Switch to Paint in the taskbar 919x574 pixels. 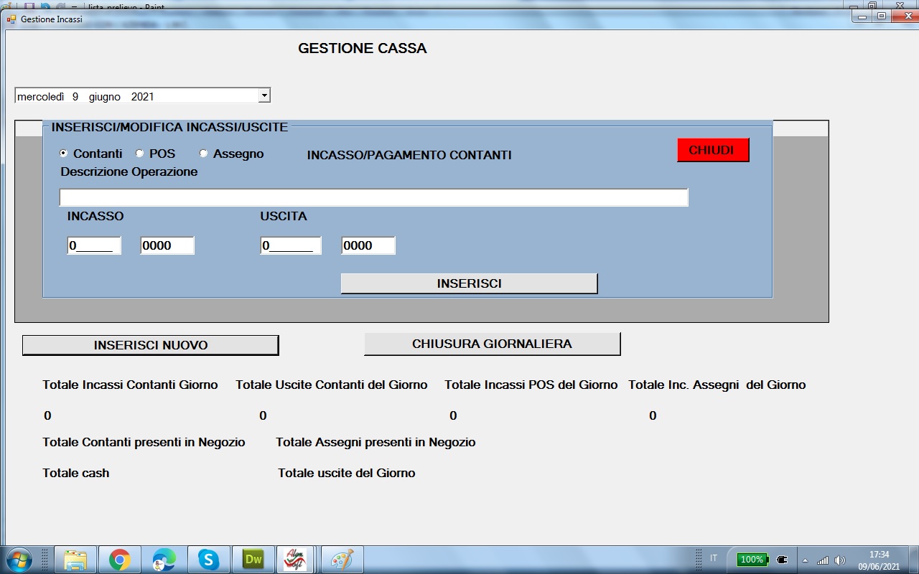pyautogui.click(x=342, y=560)
